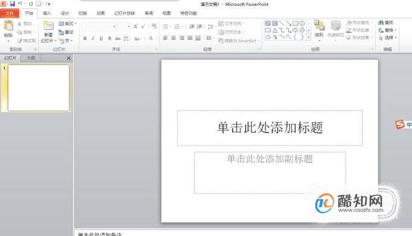
Task: Toggle Align Text Right
Action: click(182, 38)
